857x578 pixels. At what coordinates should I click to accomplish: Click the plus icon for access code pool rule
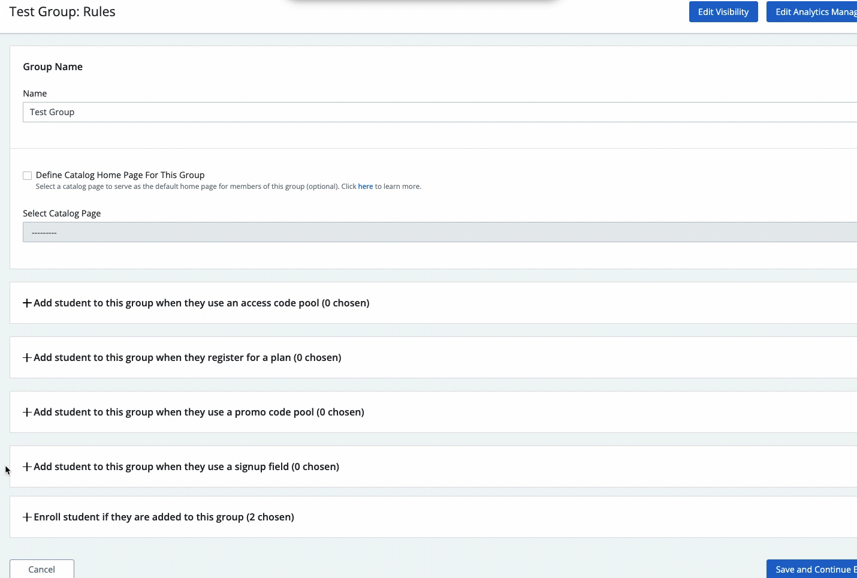coord(27,303)
